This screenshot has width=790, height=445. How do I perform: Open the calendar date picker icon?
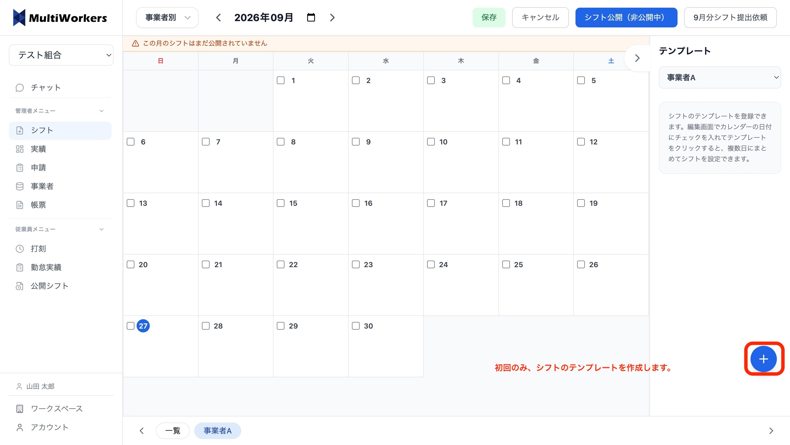pyautogui.click(x=311, y=18)
